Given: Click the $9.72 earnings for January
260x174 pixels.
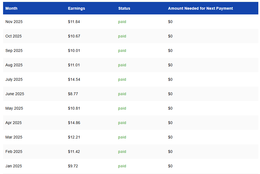Looking at the screenshot, I should pyautogui.click(x=73, y=166).
